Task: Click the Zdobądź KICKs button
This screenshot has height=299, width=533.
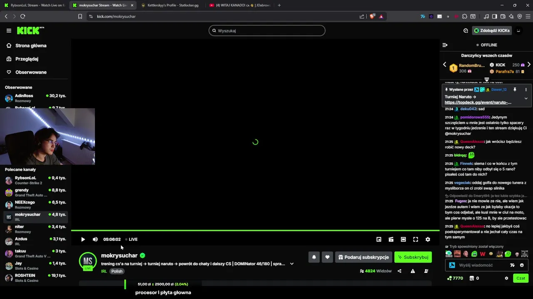Action: coord(491,30)
